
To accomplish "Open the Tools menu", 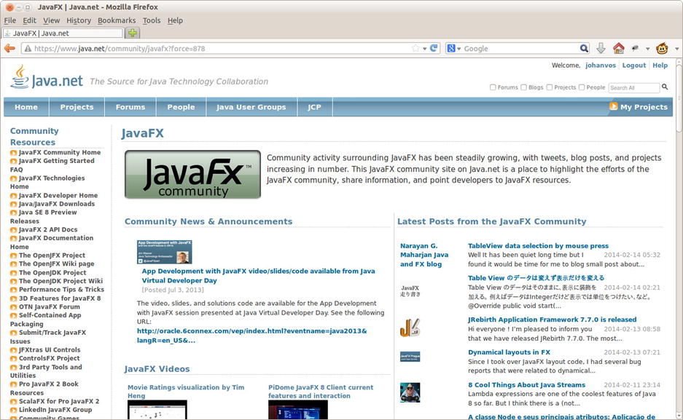I will point(152,20).
